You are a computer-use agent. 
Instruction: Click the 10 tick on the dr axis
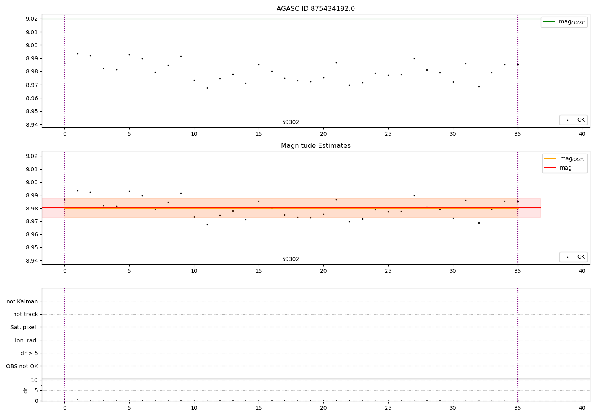[34, 380]
